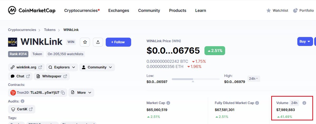The height and width of the screenshot is (124, 316).
Task: Click the red dot on Cryptocurrencies
Action: (99, 10)
